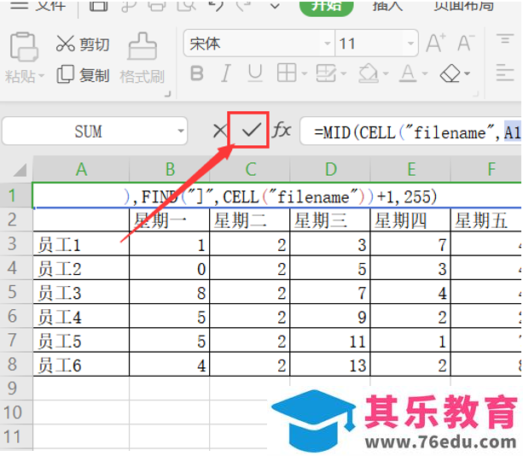The width and height of the screenshot is (523, 456).
Task: Select column C header
Action: point(250,169)
